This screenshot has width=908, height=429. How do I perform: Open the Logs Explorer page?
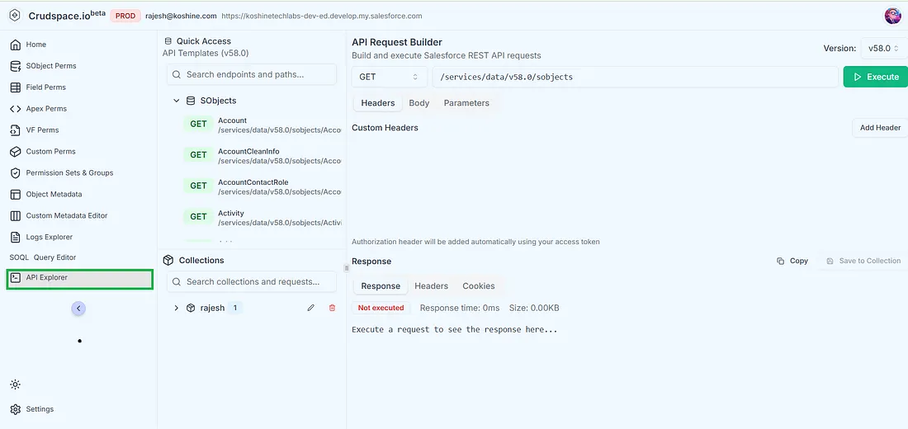pos(49,238)
